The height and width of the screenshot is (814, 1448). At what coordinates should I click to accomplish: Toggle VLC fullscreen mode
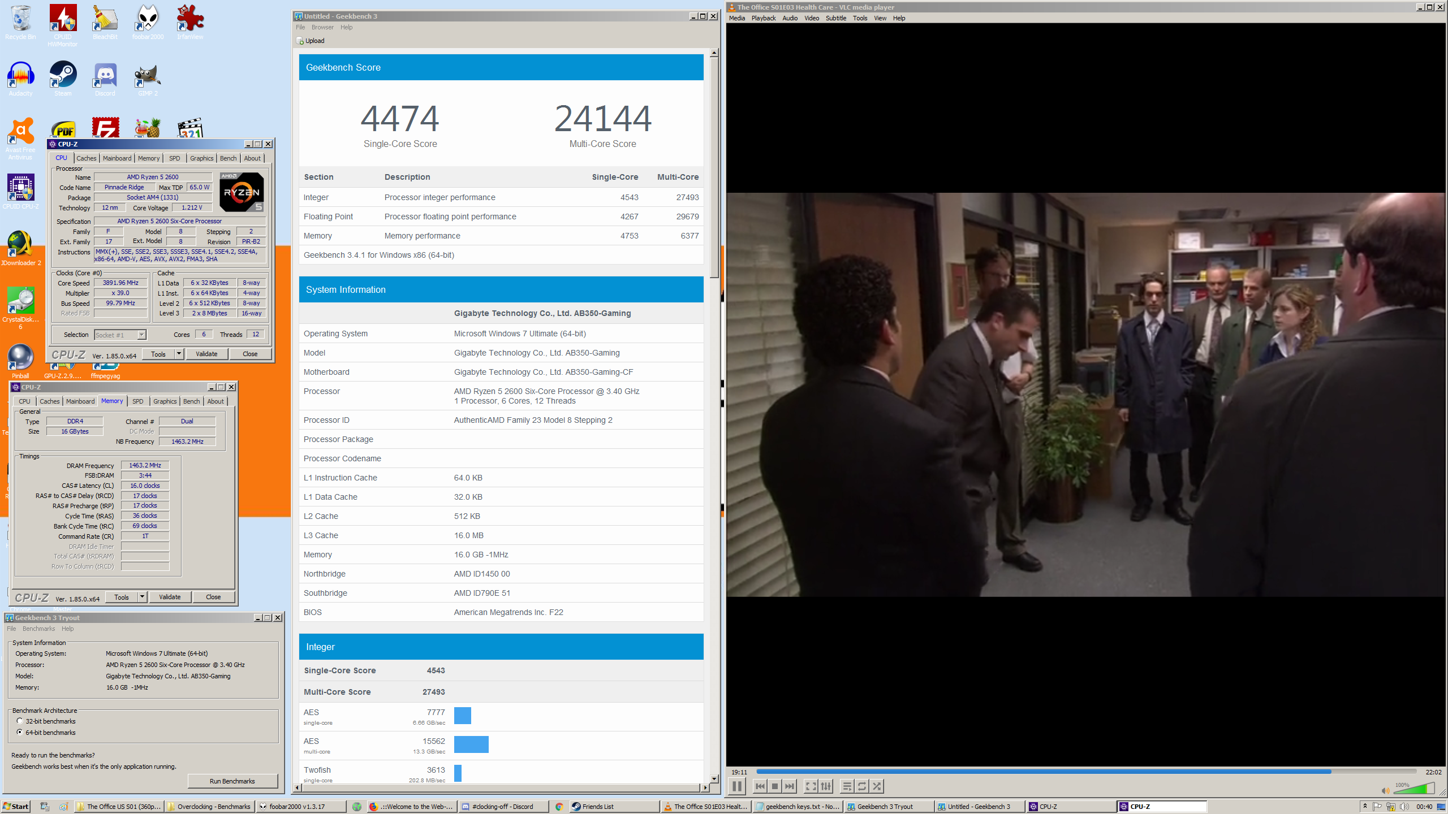811,786
